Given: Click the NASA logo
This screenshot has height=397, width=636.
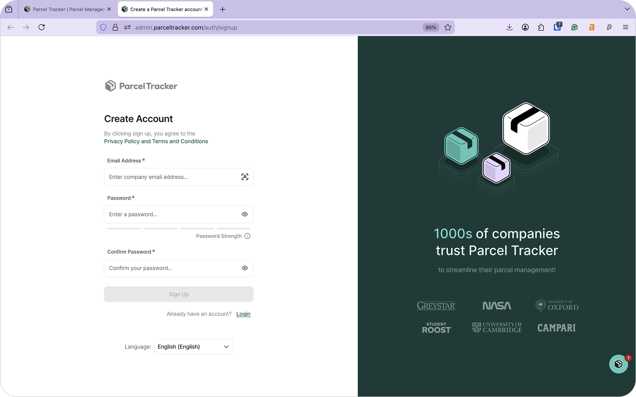Looking at the screenshot, I should tap(497, 306).
